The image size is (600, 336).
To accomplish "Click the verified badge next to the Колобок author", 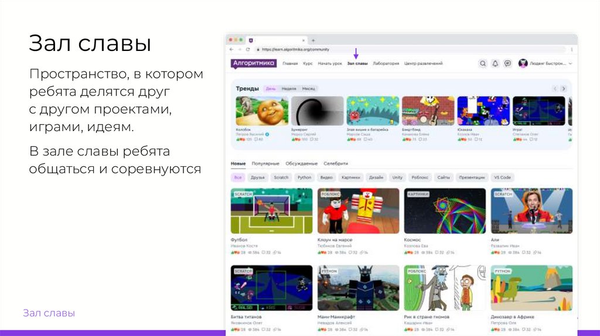I will [267, 135].
